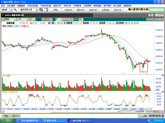
Task: Click the small square icon between blue arrows
Action: click(149, 112)
